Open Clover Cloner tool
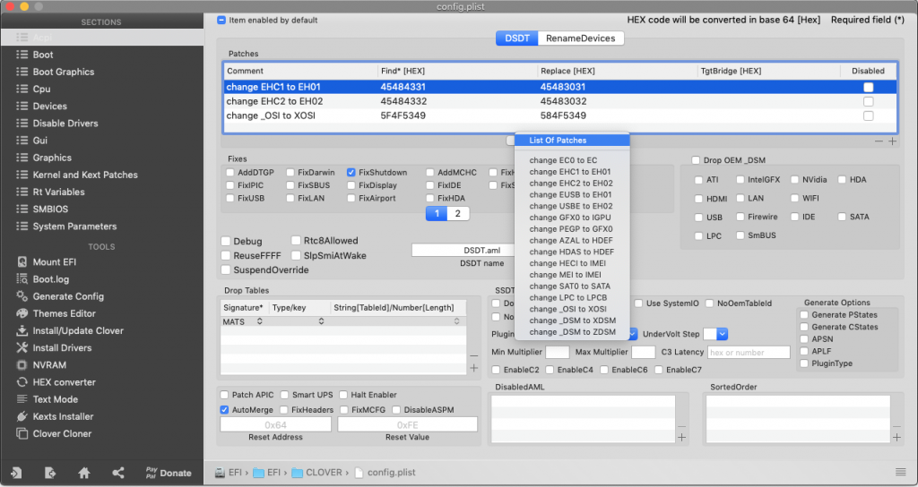 click(x=62, y=434)
